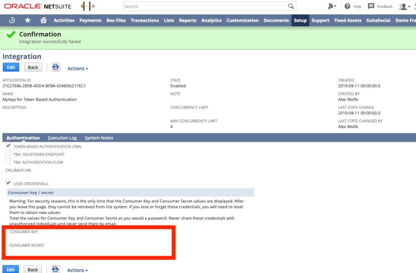Open the Customization menu

click(243, 20)
